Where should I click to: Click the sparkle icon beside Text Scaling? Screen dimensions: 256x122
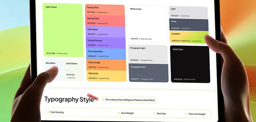coord(48,112)
